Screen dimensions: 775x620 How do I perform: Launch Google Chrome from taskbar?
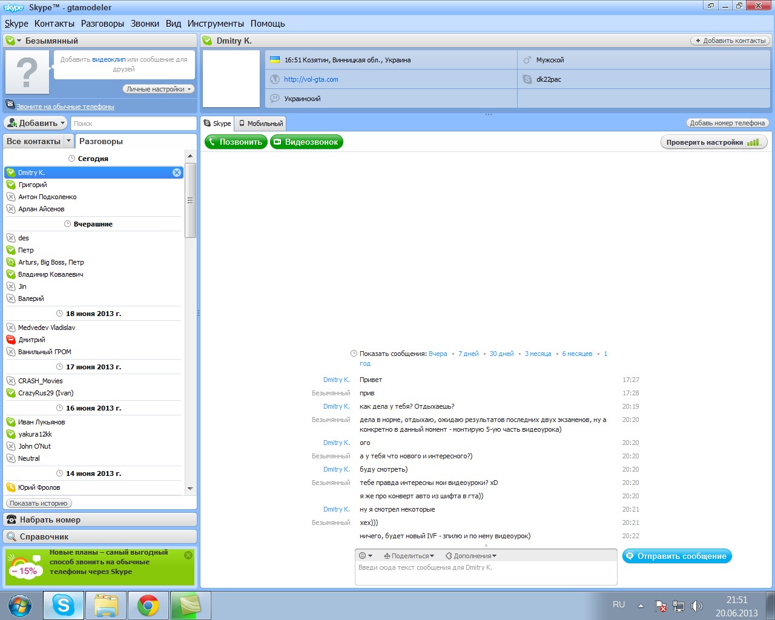tap(148, 605)
